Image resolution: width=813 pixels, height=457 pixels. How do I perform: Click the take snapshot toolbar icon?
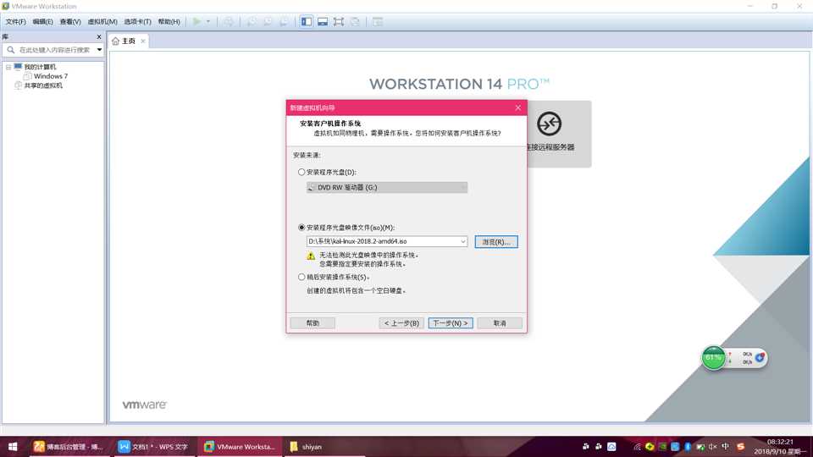point(252,22)
